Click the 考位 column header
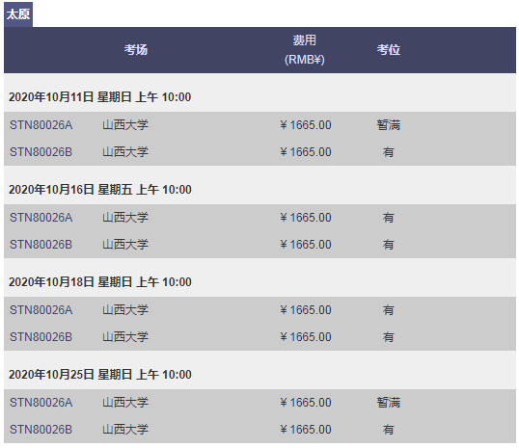Image resolution: width=519 pixels, height=448 pixels. (x=388, y=50)
